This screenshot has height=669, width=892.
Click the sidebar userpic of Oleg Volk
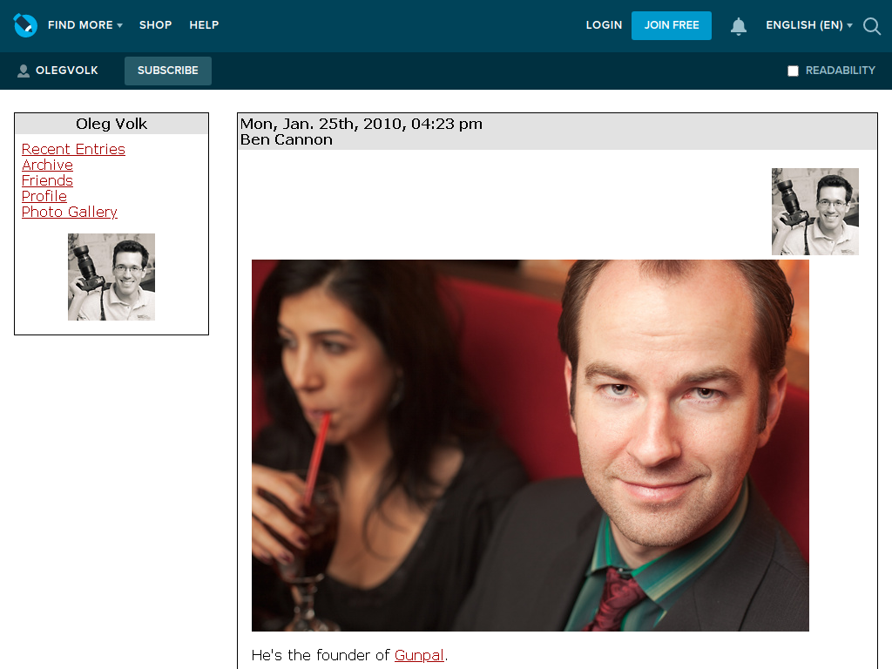click(x=111, y=277)
